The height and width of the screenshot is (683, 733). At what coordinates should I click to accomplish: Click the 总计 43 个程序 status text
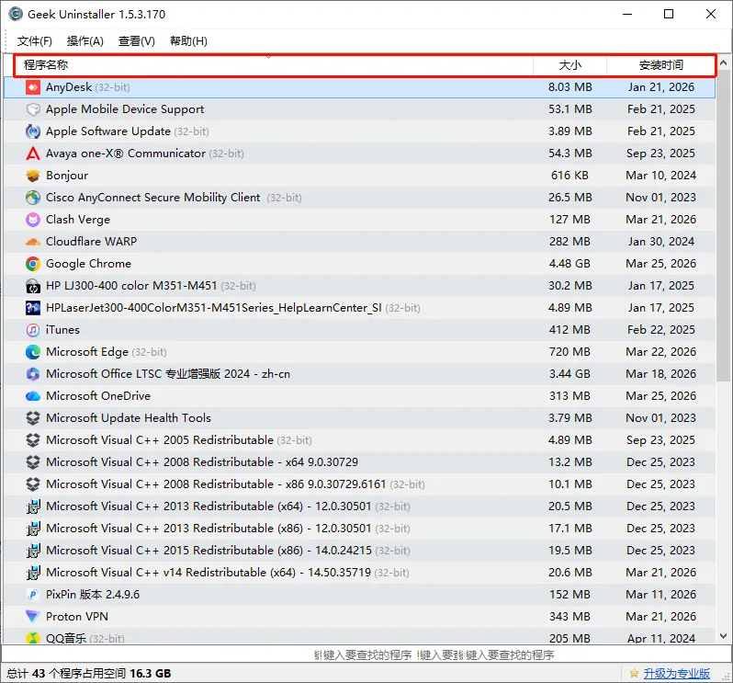click(89, 673)
